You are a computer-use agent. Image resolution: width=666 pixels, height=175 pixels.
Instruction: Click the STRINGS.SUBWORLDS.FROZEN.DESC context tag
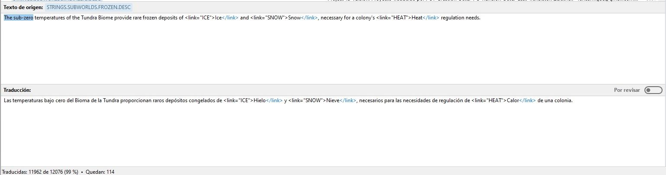88,7
